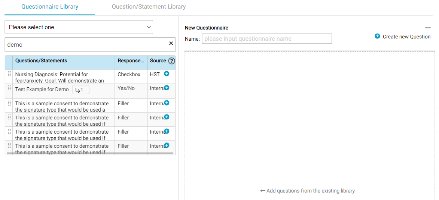Switch to Question/Statement Library tab
Image resolution: width=439 pixels, height=200 pixels.
click(149, 7)
